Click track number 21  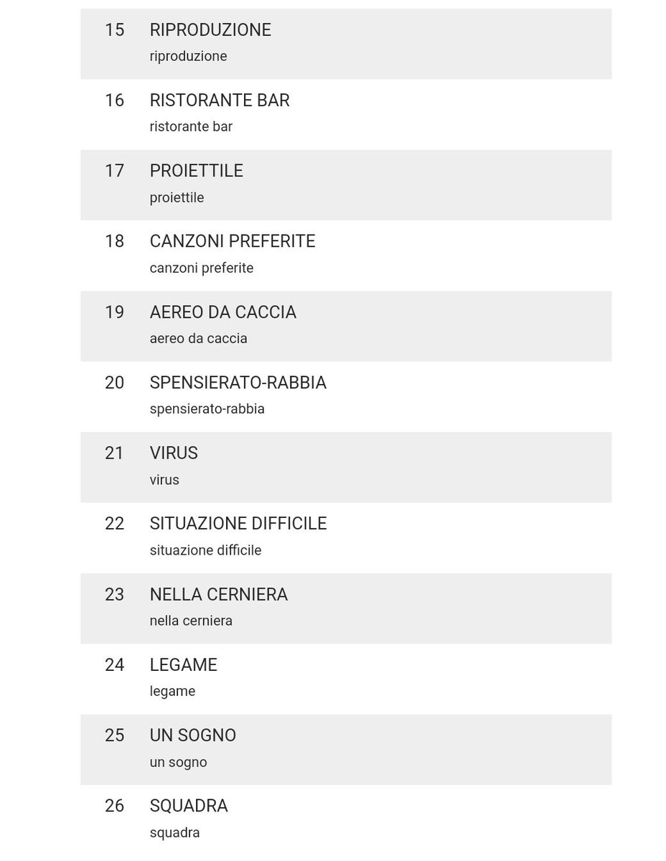pos(115,453)
